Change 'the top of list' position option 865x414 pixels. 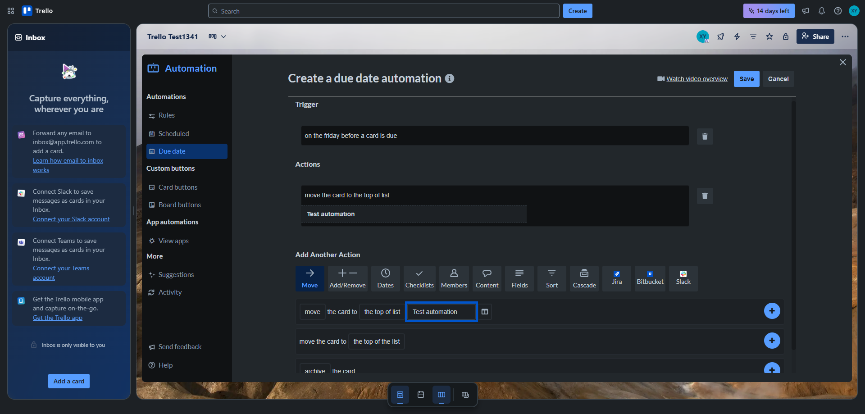tap(382, 312)
